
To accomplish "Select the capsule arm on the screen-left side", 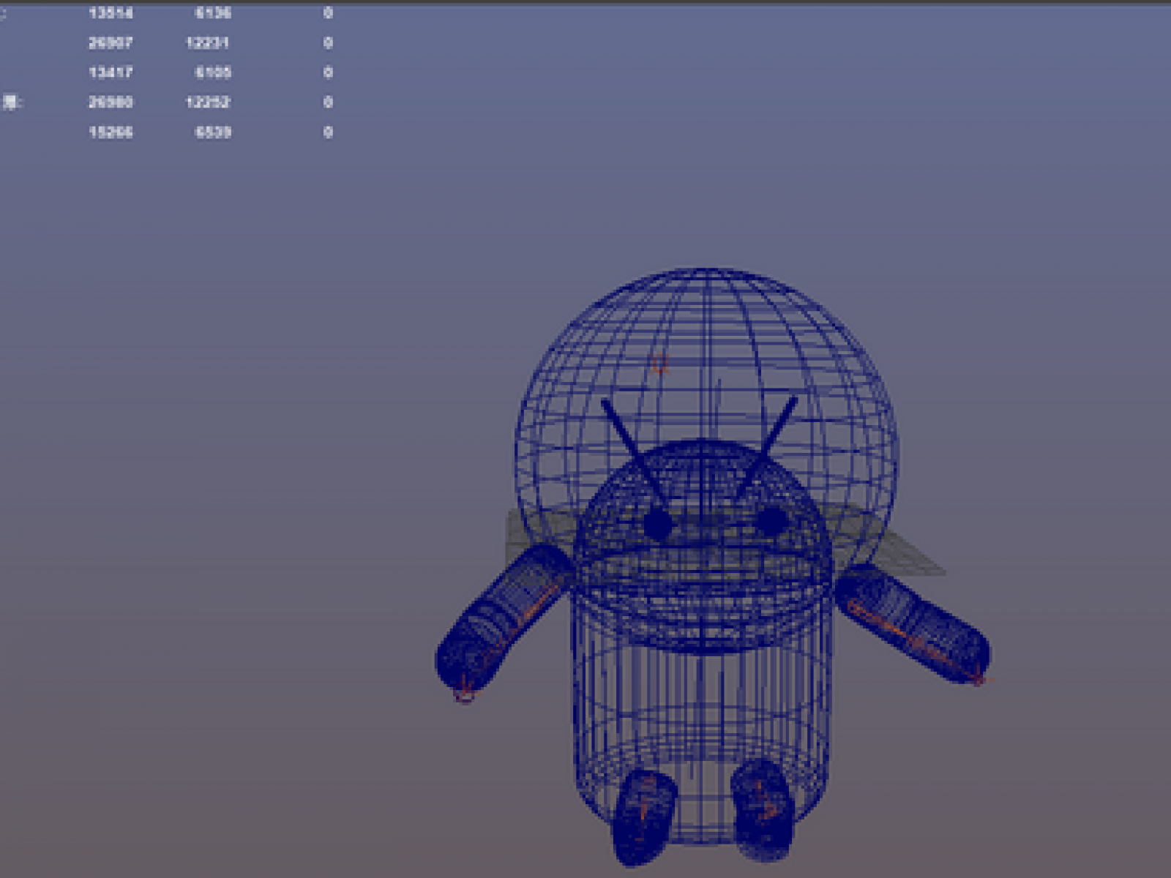I will coord(504,618).
